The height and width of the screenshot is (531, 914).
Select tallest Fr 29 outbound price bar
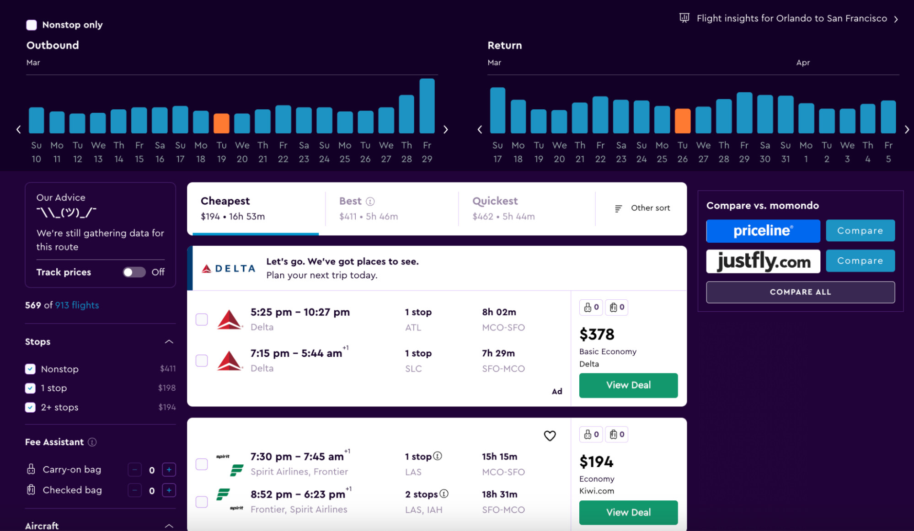click(427, 106)
